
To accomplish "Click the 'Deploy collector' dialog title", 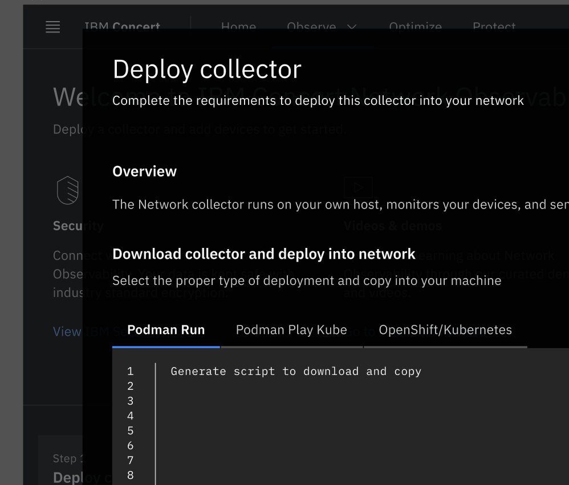I will coord(207,70).
